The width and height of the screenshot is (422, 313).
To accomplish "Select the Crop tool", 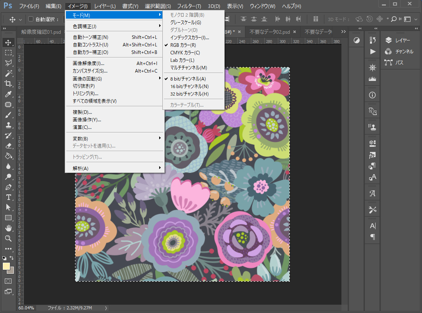I will pyautogui.click(x=8, y=84).
